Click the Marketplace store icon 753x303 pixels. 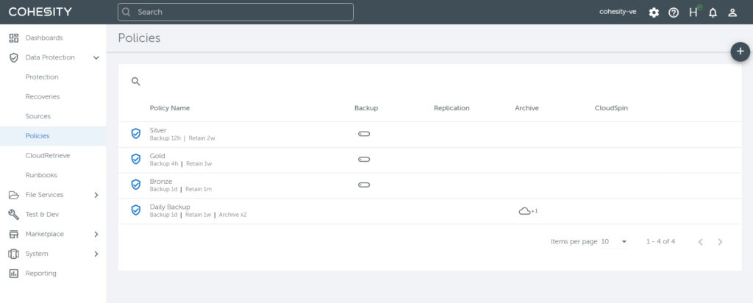[x=13, y=235]
